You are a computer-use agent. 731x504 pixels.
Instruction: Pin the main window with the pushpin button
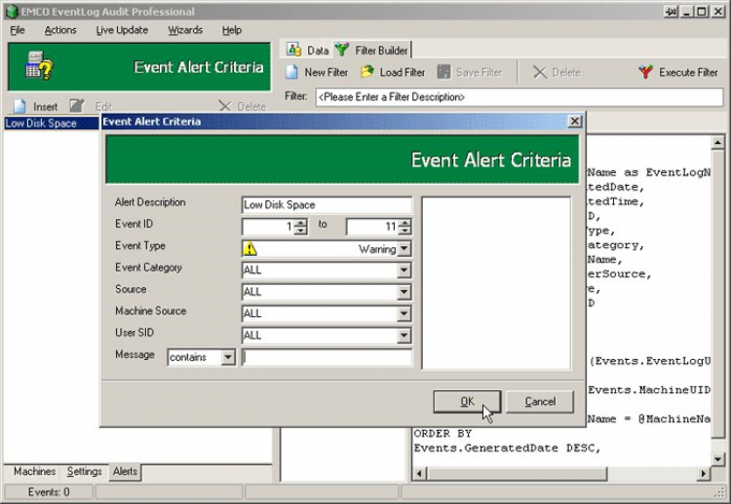[671, 12]
